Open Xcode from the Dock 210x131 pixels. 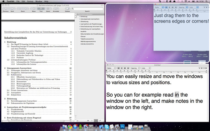point(101,127)
